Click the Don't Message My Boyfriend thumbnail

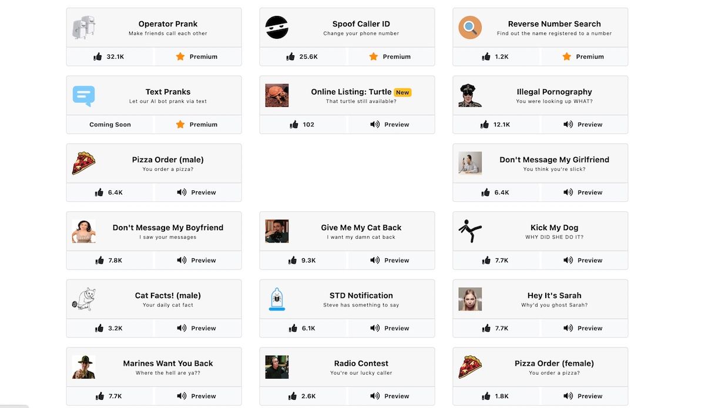click(x=83, y=231)
